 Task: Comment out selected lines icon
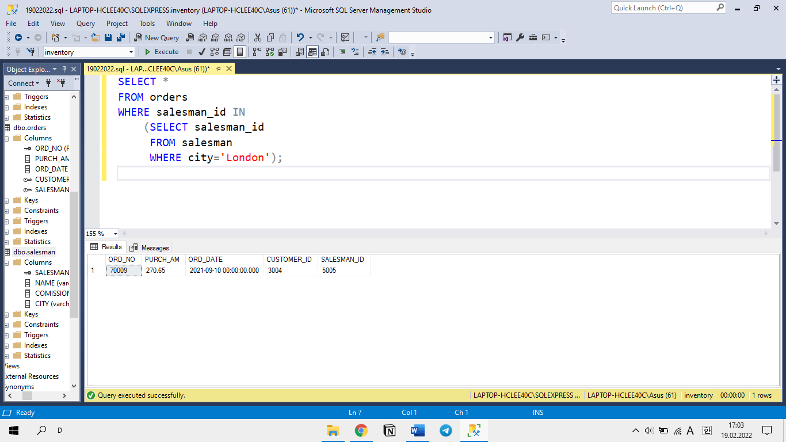point(342,52)
